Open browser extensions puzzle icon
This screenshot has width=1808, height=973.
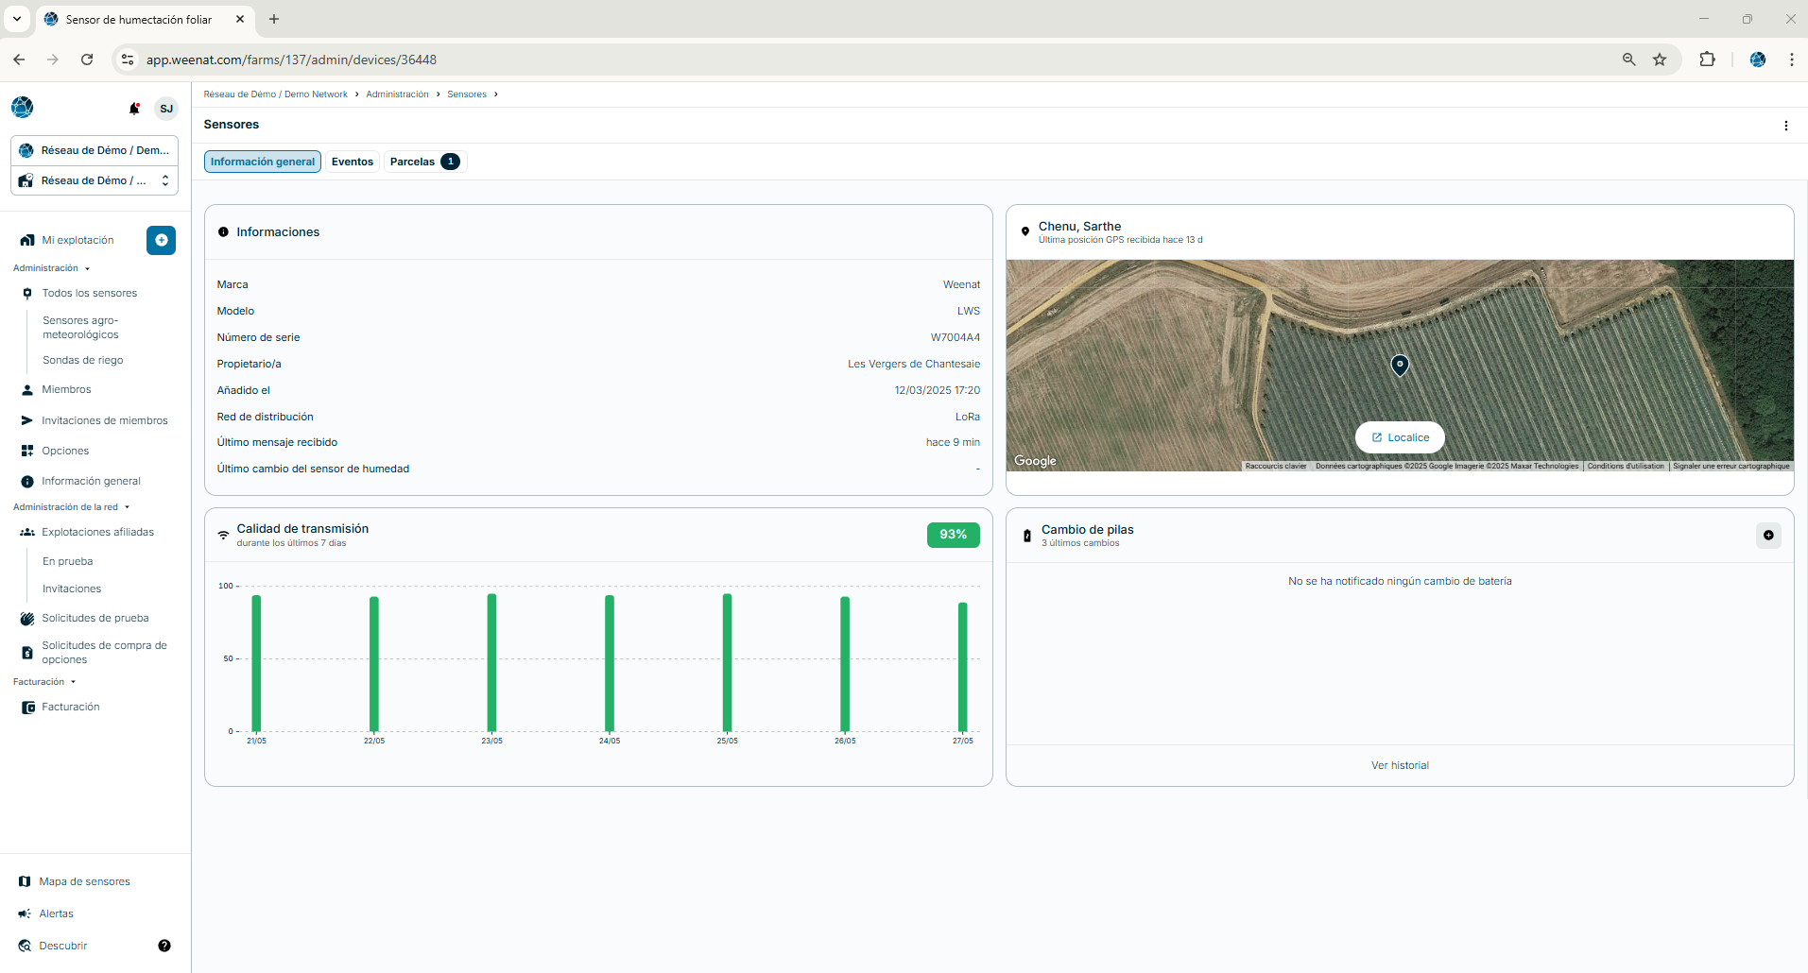point(1707,60)
